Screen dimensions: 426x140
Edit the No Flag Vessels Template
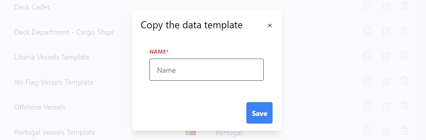tap(386, 81)
